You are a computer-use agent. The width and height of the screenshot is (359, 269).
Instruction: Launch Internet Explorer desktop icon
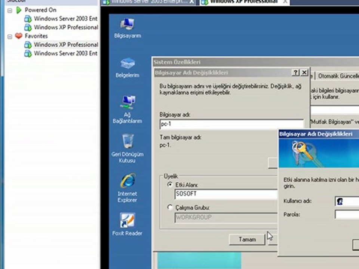(x=127, y=188)
